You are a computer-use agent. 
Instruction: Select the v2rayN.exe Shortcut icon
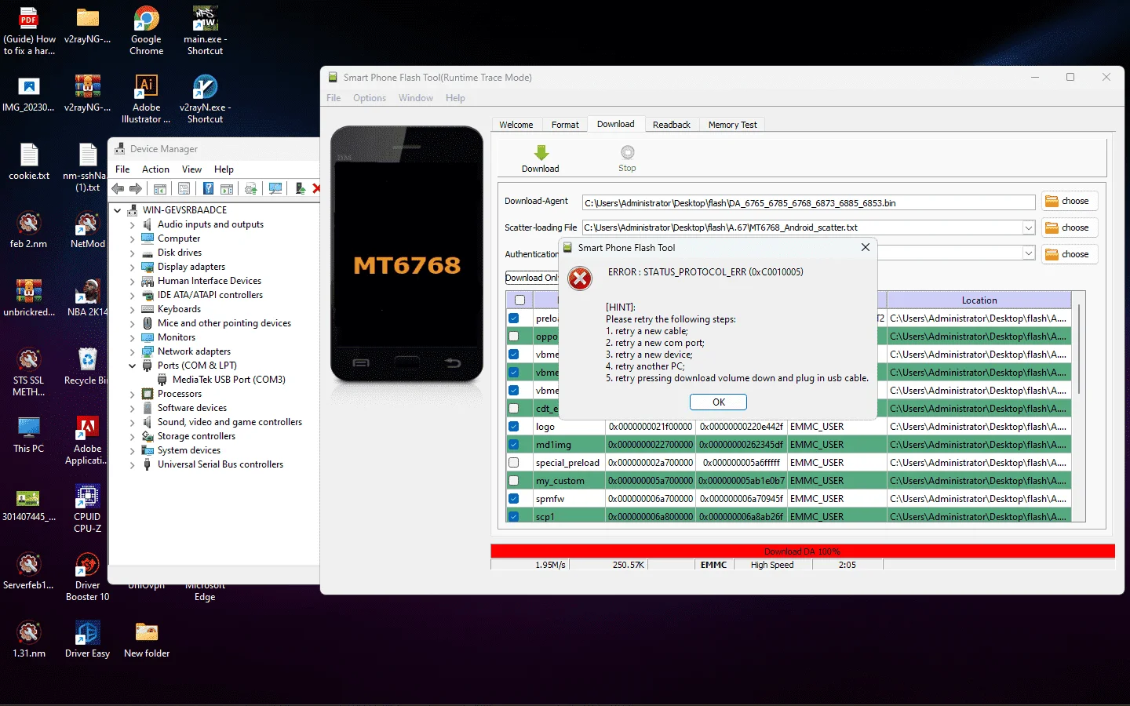point(205,99)
